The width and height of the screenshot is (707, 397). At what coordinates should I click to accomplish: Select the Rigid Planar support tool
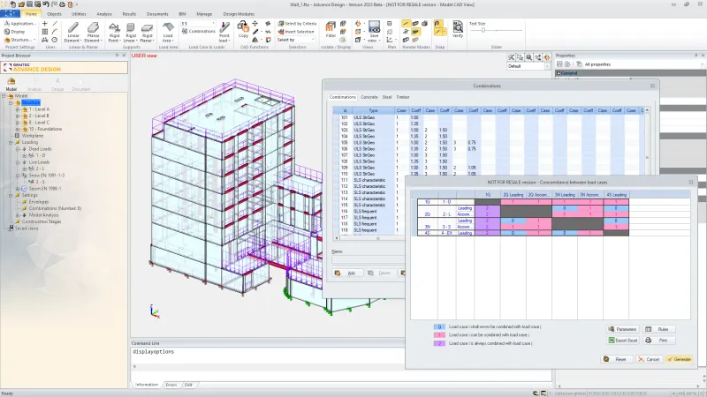[147, 32]
